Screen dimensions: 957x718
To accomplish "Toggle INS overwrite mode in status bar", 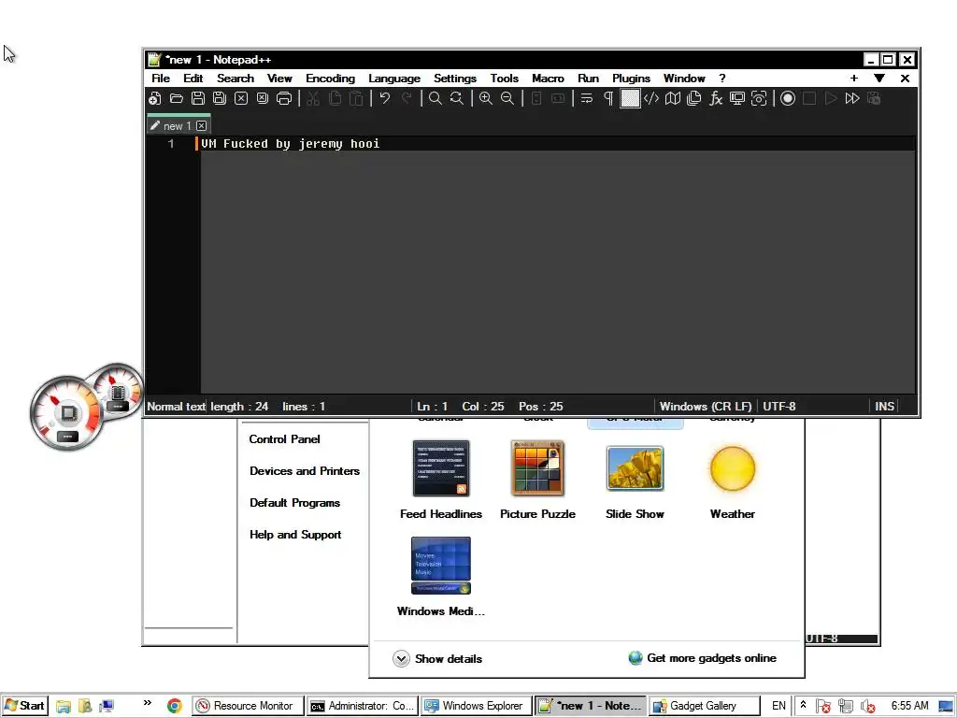I will 884,407.
